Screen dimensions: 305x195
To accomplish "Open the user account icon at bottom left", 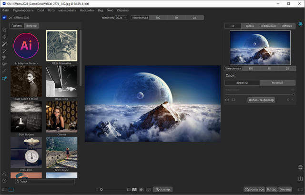I will click(x=4, y=174).
